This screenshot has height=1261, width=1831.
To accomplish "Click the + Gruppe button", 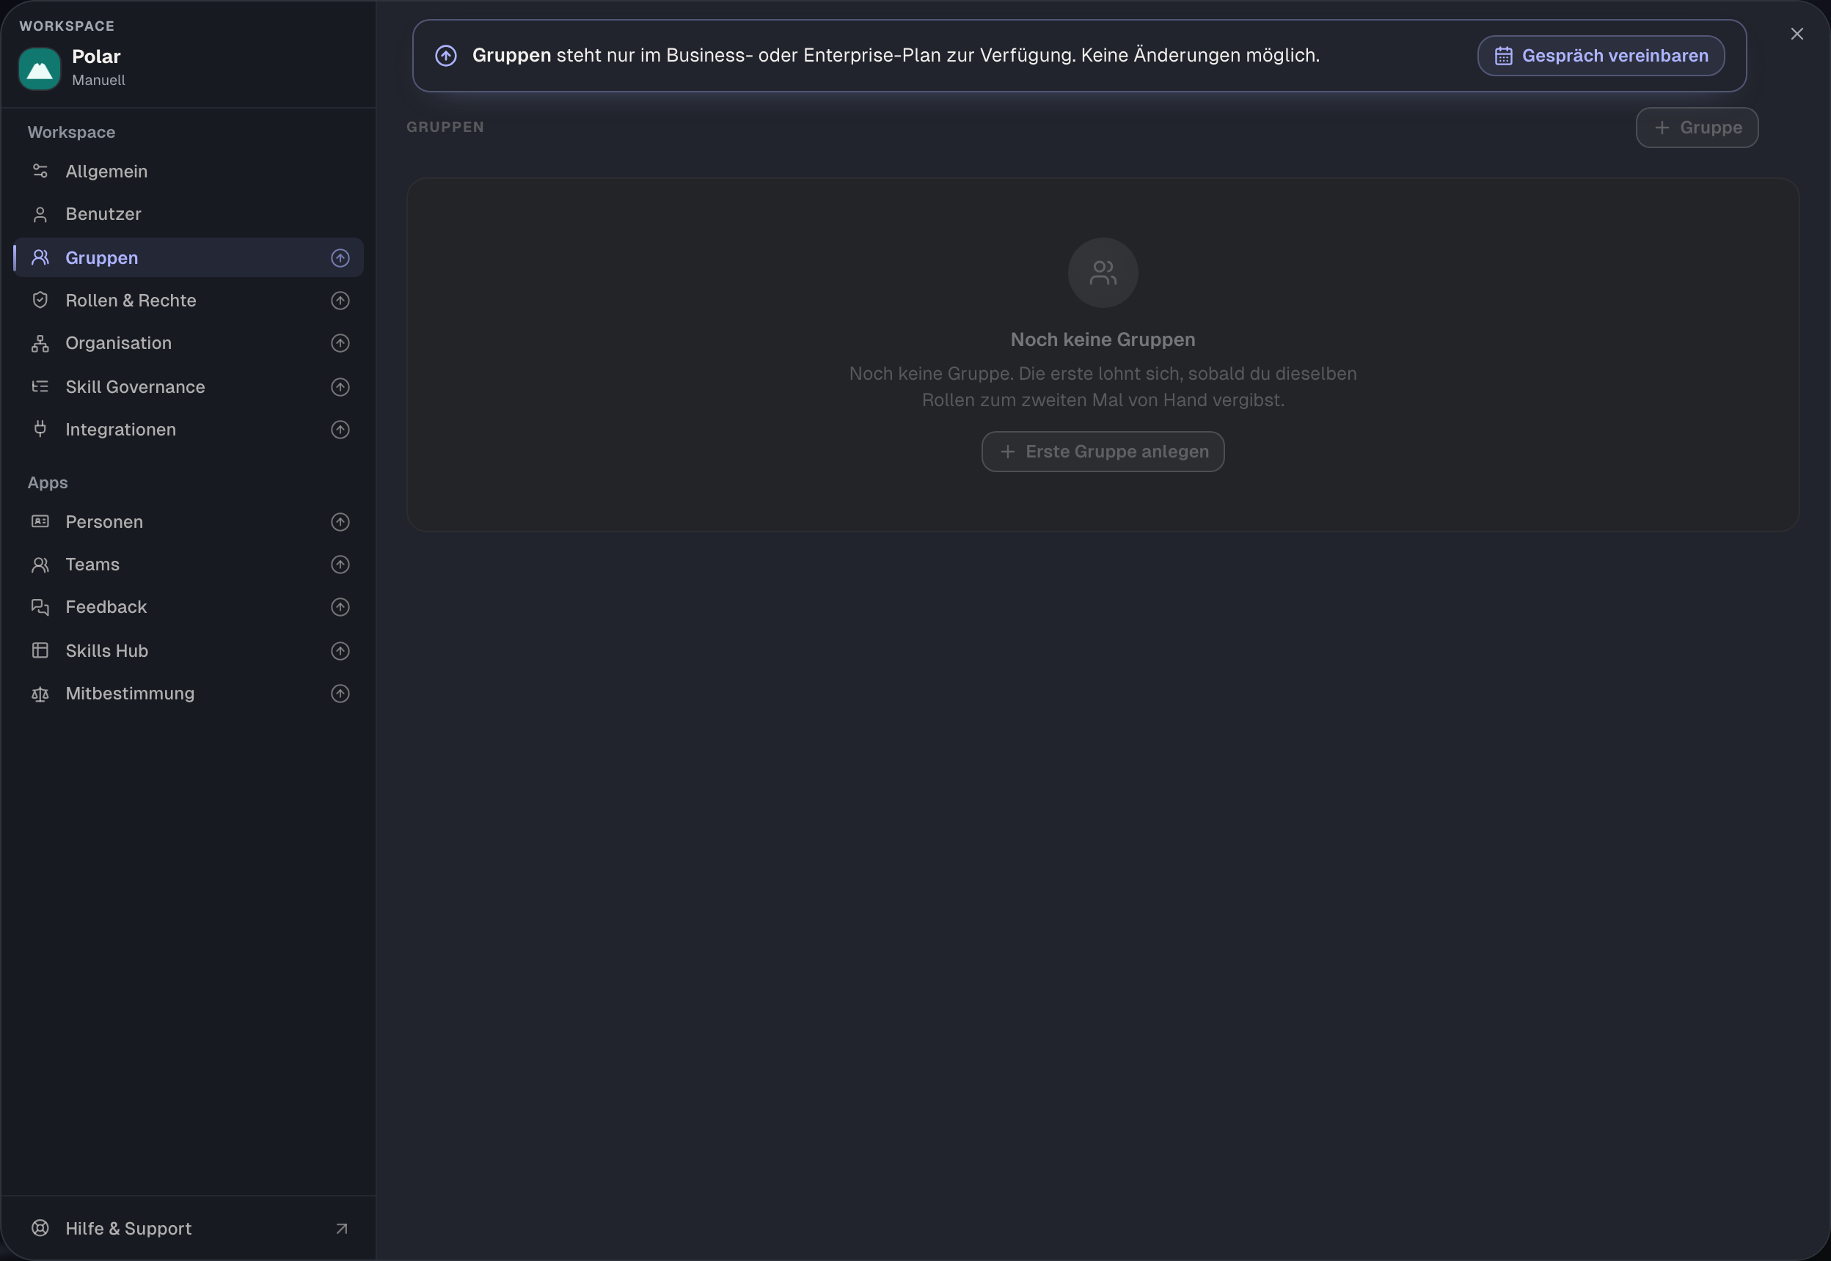I will click(1697, 128).
